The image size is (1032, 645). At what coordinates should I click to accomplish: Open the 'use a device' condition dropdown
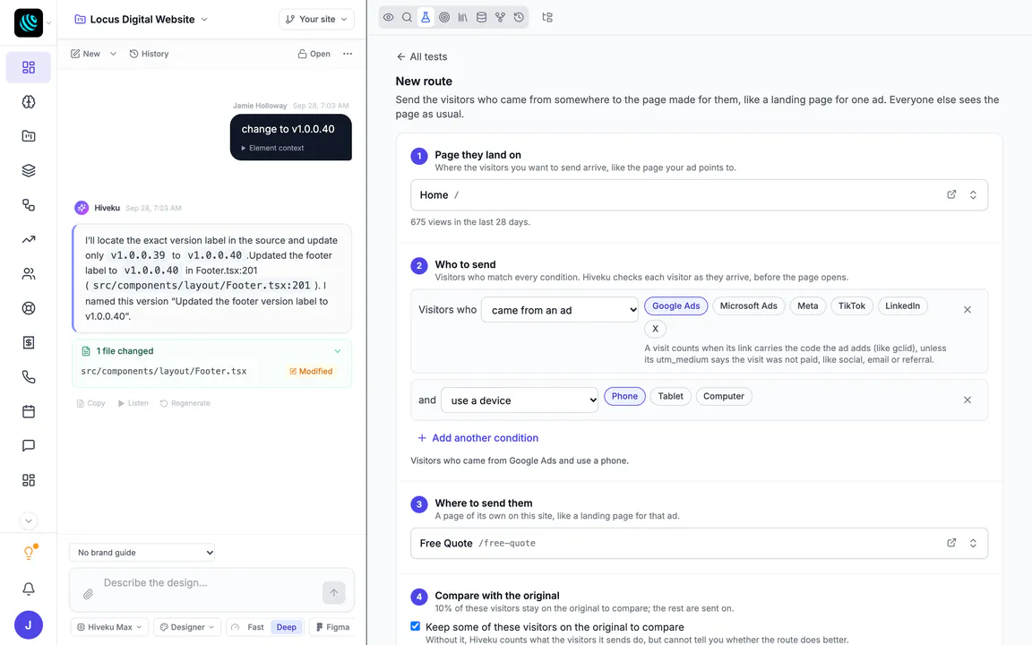coord(520,400)
